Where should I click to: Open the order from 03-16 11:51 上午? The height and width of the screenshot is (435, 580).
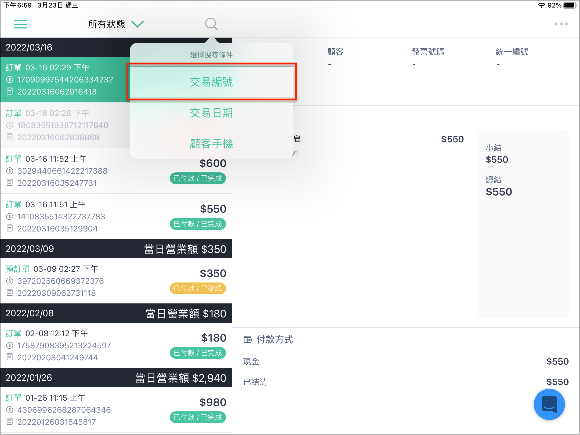[x=116, y=216]
